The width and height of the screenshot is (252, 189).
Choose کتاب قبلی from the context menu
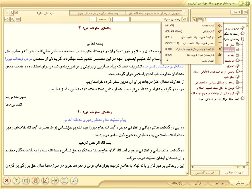click(189, 31)
